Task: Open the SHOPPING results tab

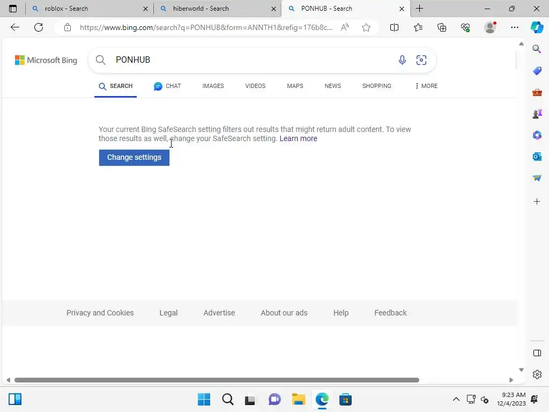Action: click(x=377, y=86)
